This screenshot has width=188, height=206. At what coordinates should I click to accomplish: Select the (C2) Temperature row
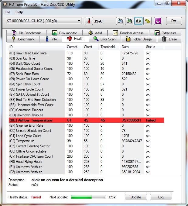pos(86,141)
